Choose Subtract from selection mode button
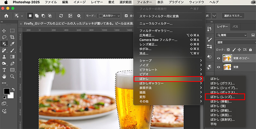The image size is (256, 129). (43, 16)
